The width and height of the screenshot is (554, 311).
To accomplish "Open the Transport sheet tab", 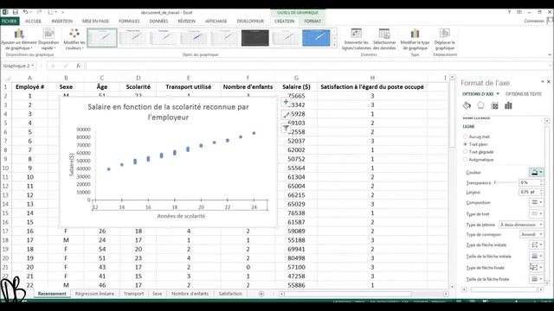I will click(x=133, y=294).
